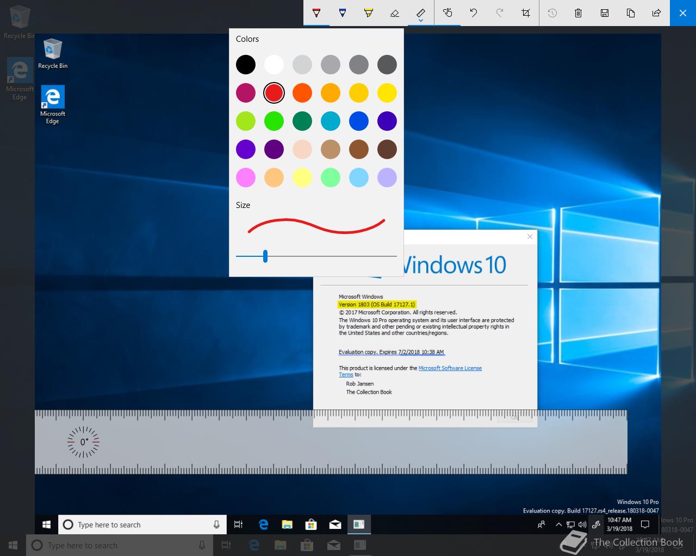Screen dimensions: 696x556
Task: Click the network tray icon
Action: point(570,525)
